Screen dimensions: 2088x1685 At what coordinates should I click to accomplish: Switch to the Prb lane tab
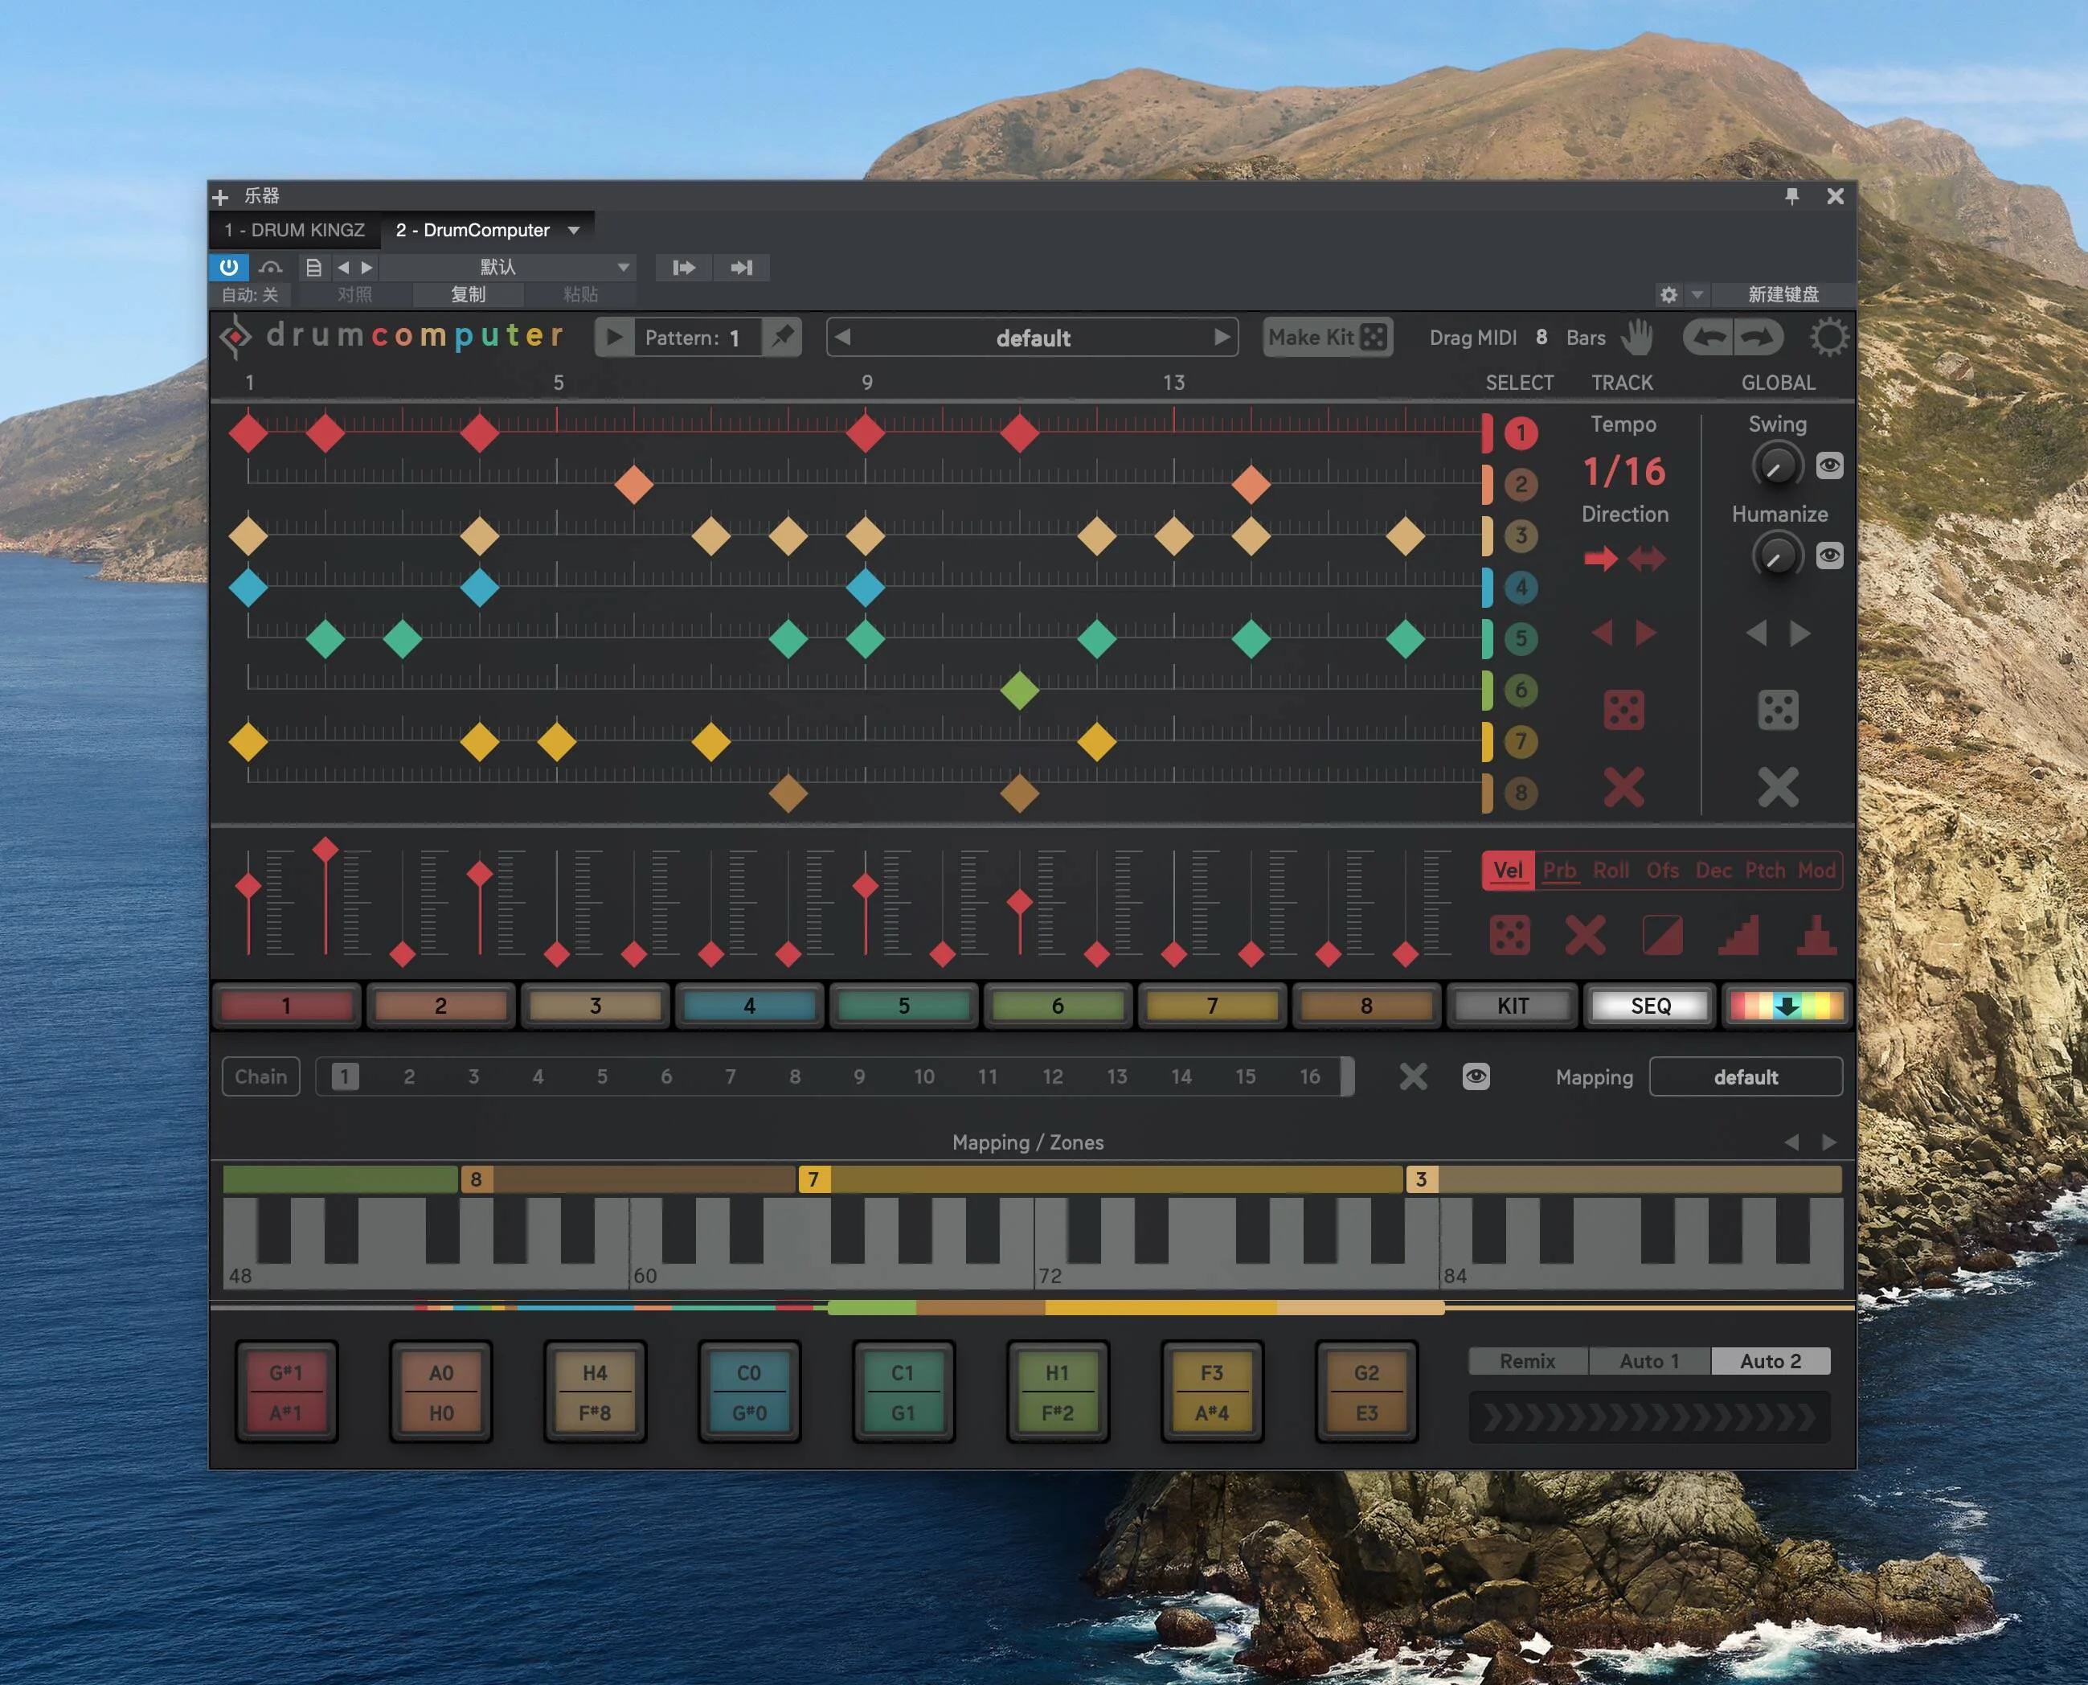point(1559,870)
